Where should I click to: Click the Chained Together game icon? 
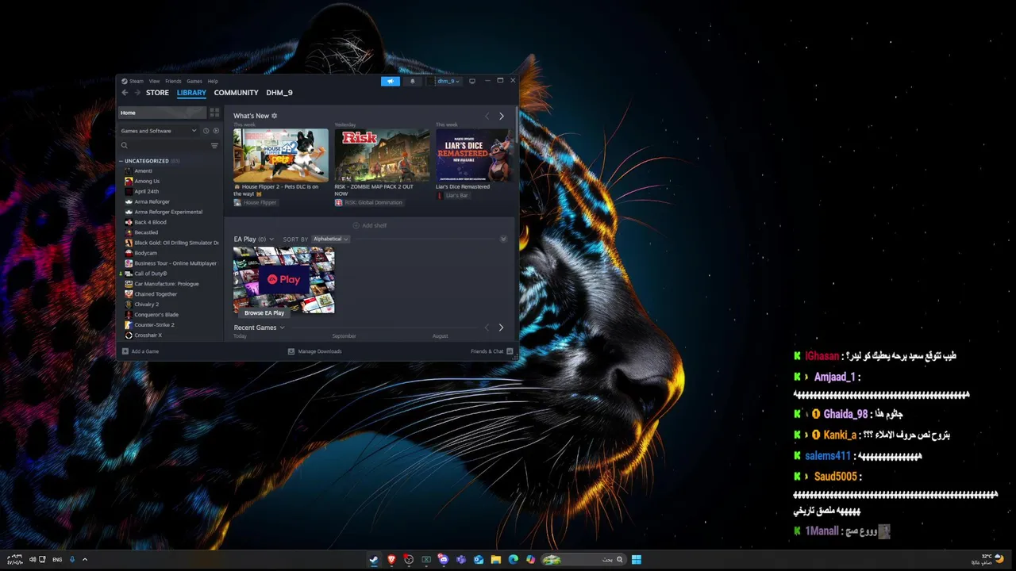click(x=129, y=293)
